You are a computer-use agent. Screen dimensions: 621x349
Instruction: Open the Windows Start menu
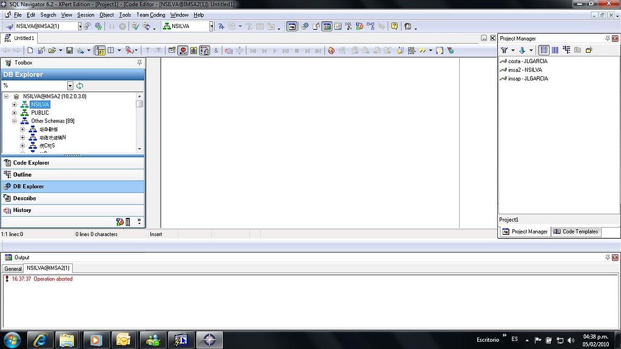tap(12, 340)
